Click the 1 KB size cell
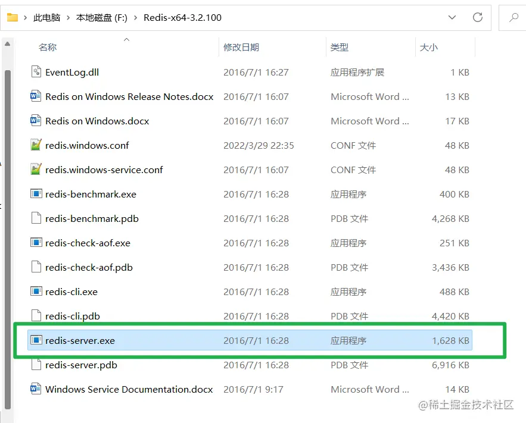526x423 pixels. click(459, 73)
